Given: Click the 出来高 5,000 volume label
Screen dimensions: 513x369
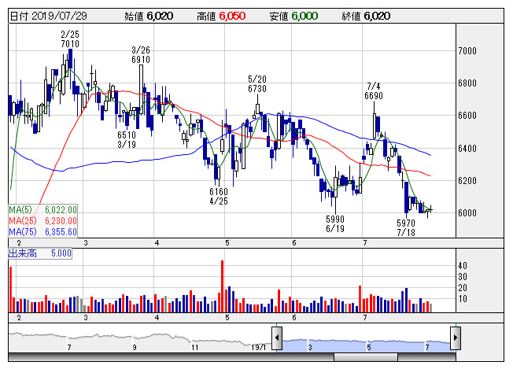Looking at the screenshot, I should coord(40,253).
